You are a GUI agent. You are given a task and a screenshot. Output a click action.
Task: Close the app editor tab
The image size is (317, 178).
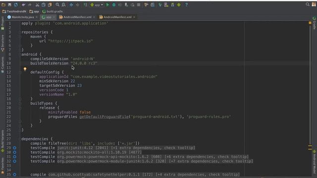point(54,17)
